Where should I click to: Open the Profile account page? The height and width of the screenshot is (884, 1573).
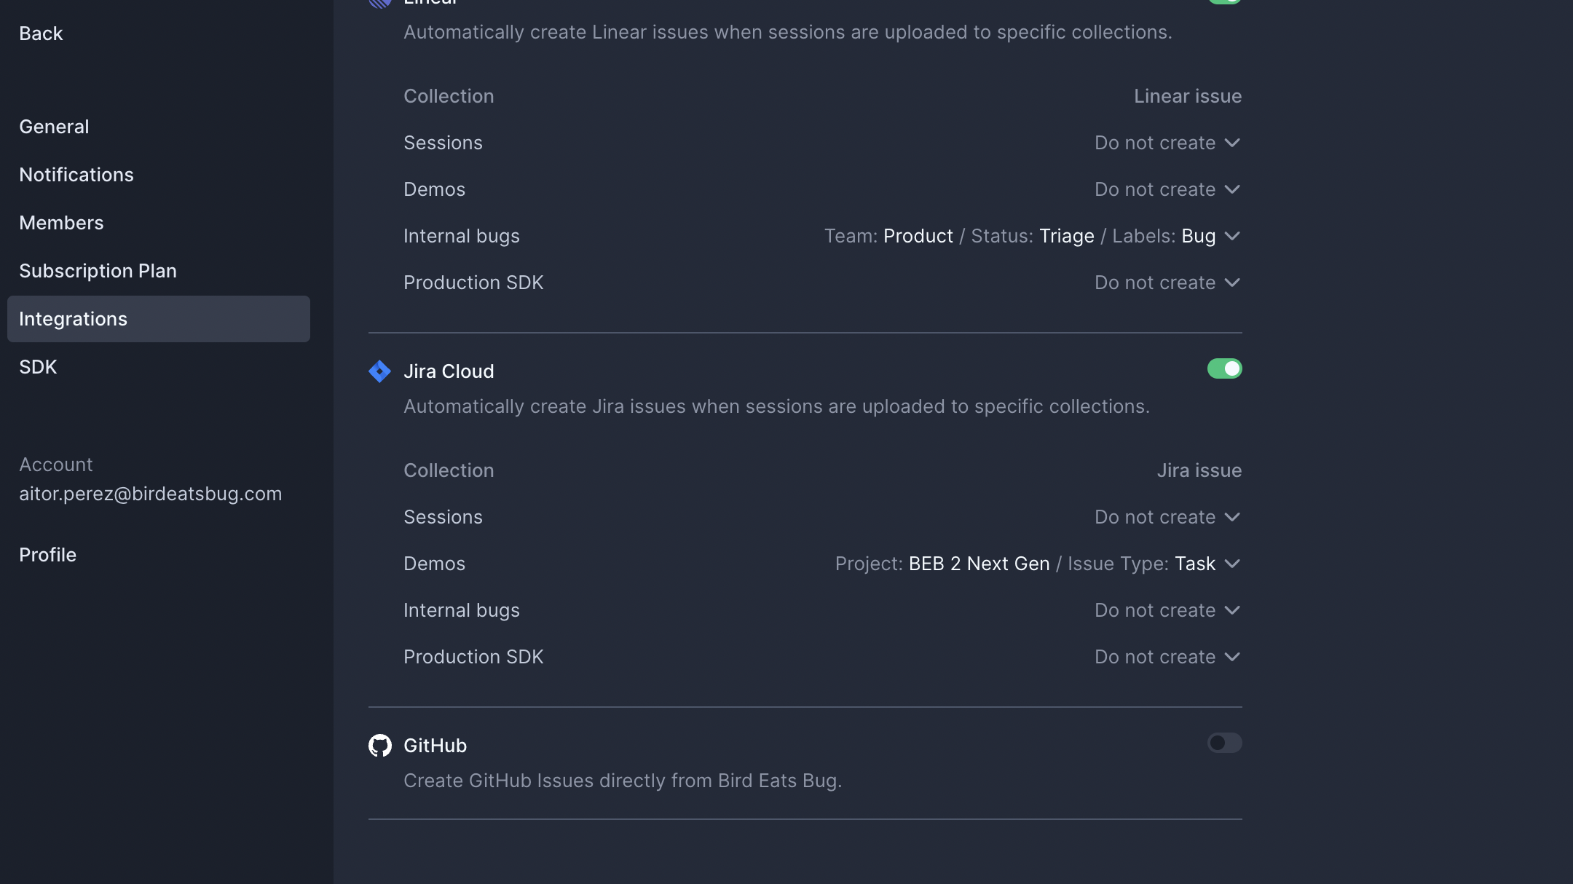[47, 555]
